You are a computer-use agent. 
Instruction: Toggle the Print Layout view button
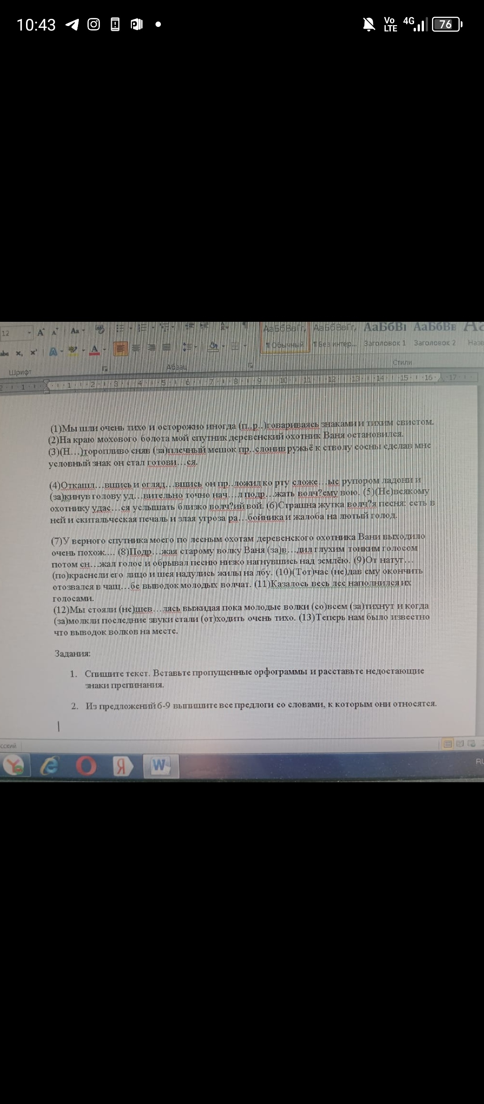[x=447, y=744]
